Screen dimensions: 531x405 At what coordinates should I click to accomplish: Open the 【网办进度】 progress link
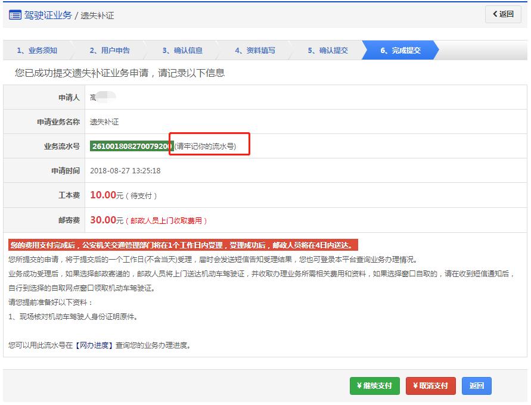[x=94, y=345]
